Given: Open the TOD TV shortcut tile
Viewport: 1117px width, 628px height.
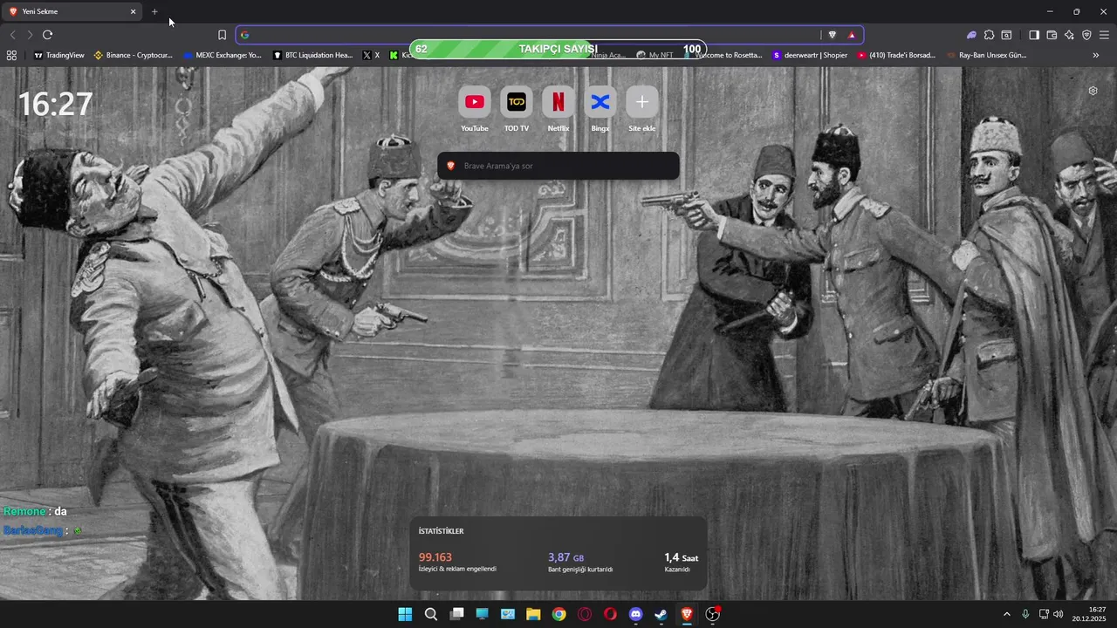Looking at the screenshot, I should pyautogui.click(x=516, y=102).
